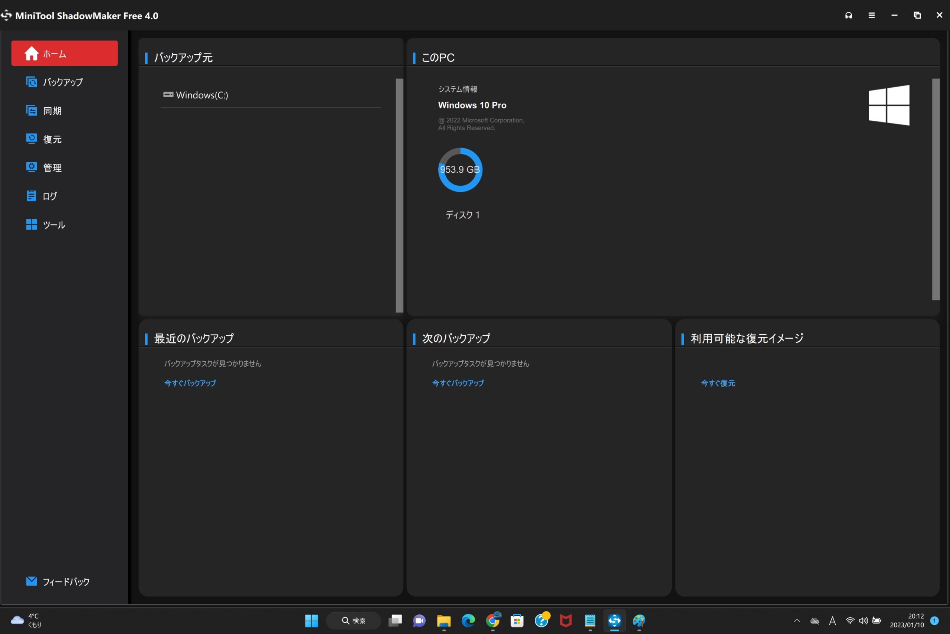The height and width of the screenshot is (634, 950).
Task: Open McAfee from the taskbar
Action: click(566, 620)
